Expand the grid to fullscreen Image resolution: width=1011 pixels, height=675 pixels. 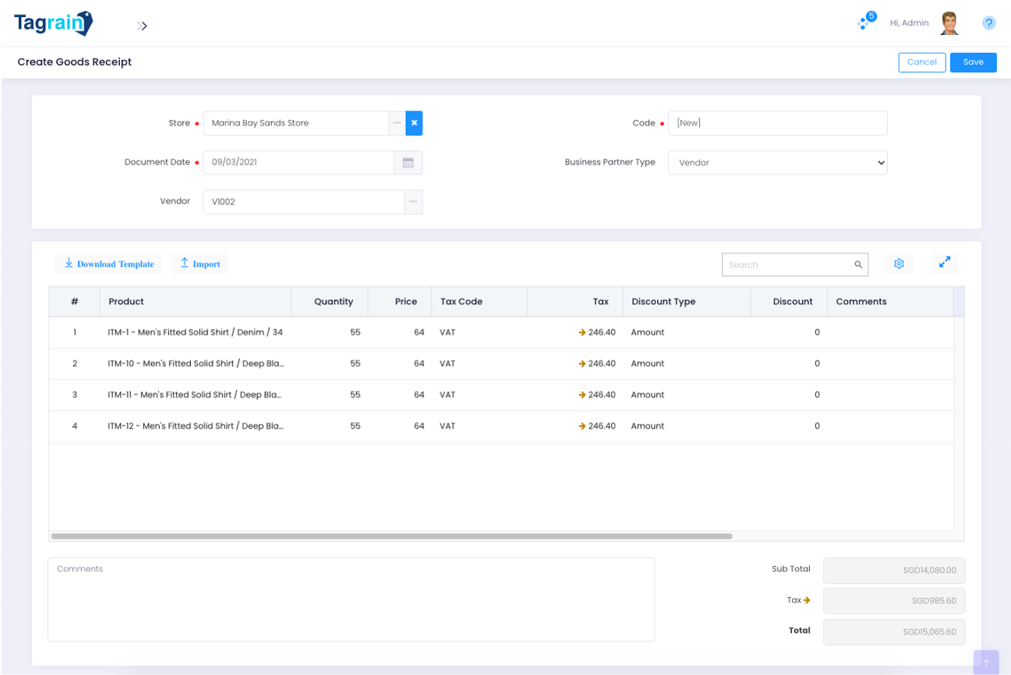[944, 263]
